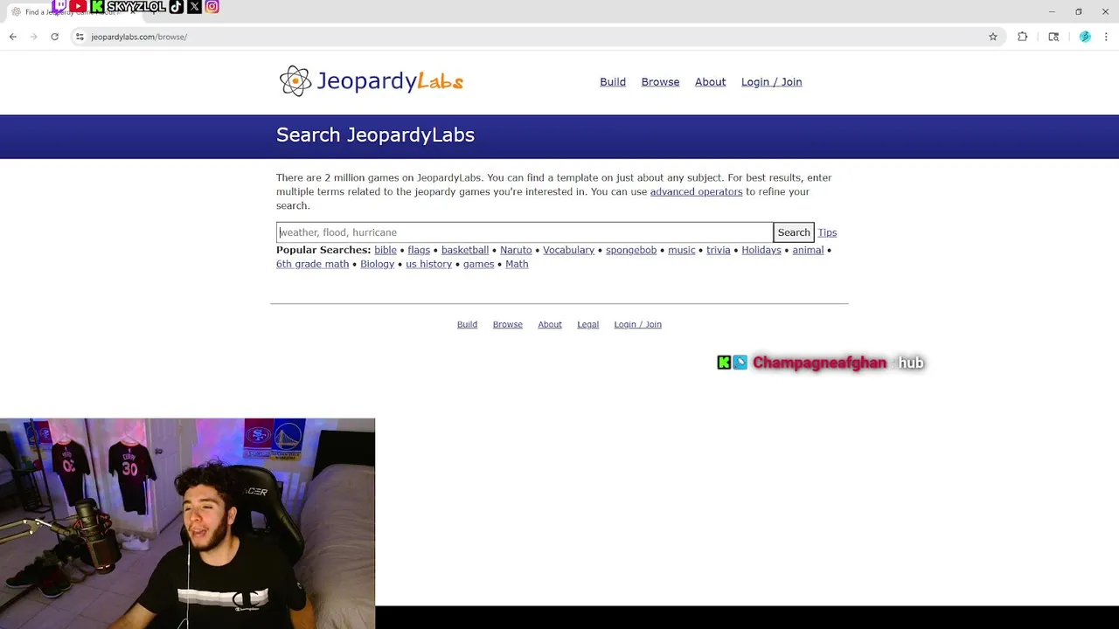Select the Holidays popular search
This screenshot has width=1119, height=629.
point(761,250)
